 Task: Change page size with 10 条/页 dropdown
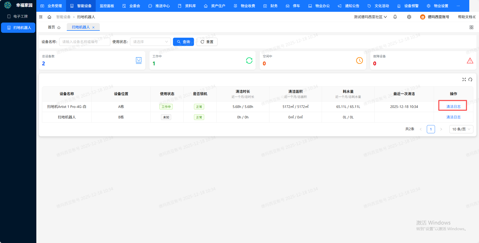tap(461, 129)
